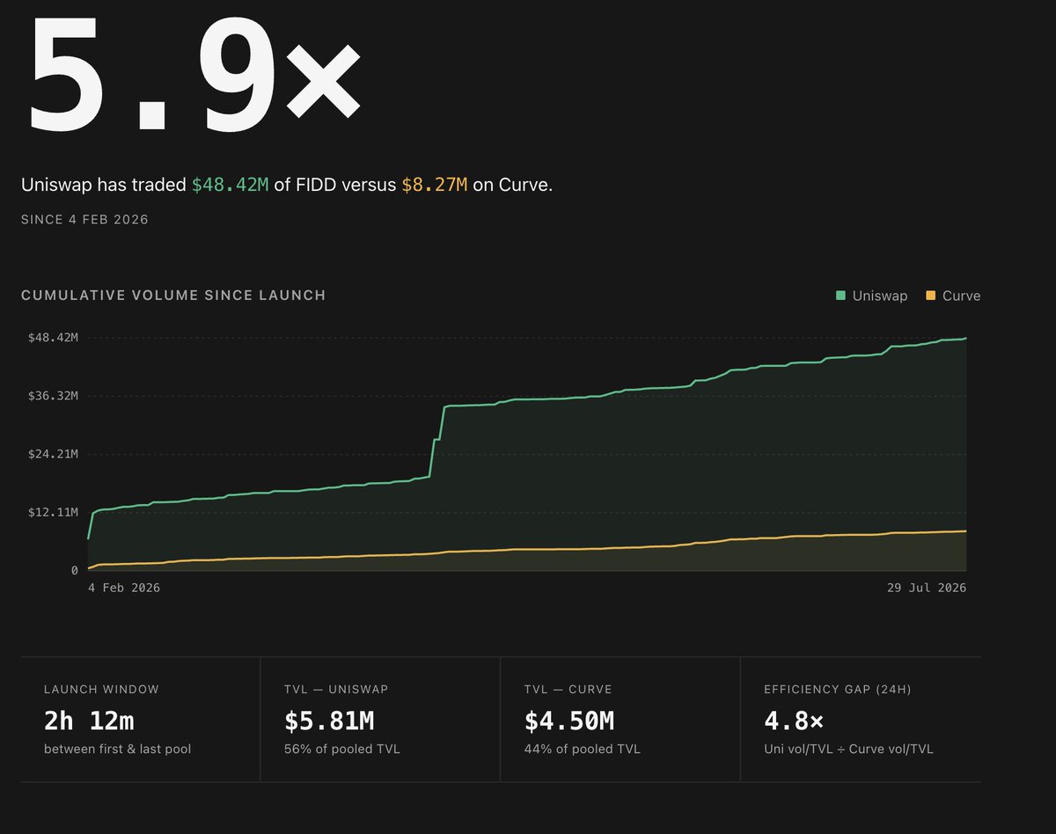Toggle the Uniswap legend label
This screenshot has height=834, width=1056.
(880, 296)
